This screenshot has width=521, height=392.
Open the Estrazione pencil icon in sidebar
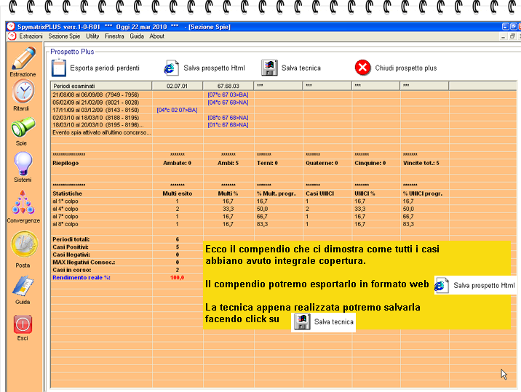(x=23, y=58)
